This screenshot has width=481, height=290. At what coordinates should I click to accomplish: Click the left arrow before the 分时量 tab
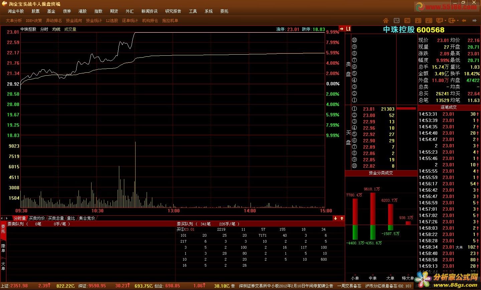tap(2, 218)
